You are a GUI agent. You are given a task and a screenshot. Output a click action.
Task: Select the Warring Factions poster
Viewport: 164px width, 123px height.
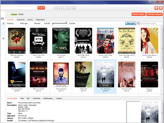(17, 41)
